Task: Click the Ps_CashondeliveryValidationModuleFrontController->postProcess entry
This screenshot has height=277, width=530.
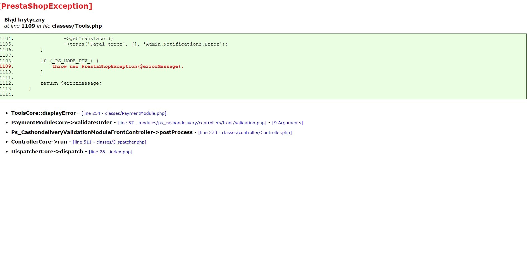Action: pyautogui.click(x=102, y=132)
